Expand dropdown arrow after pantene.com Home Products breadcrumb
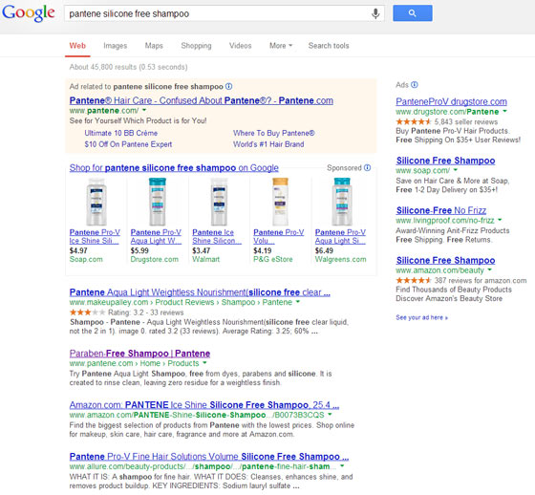 pyautogui.click(x=204, y=363)
